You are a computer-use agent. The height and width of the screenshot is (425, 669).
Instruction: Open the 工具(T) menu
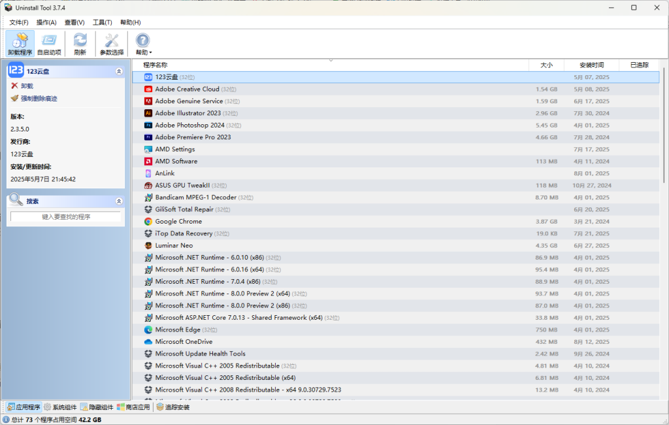point(102,22)
